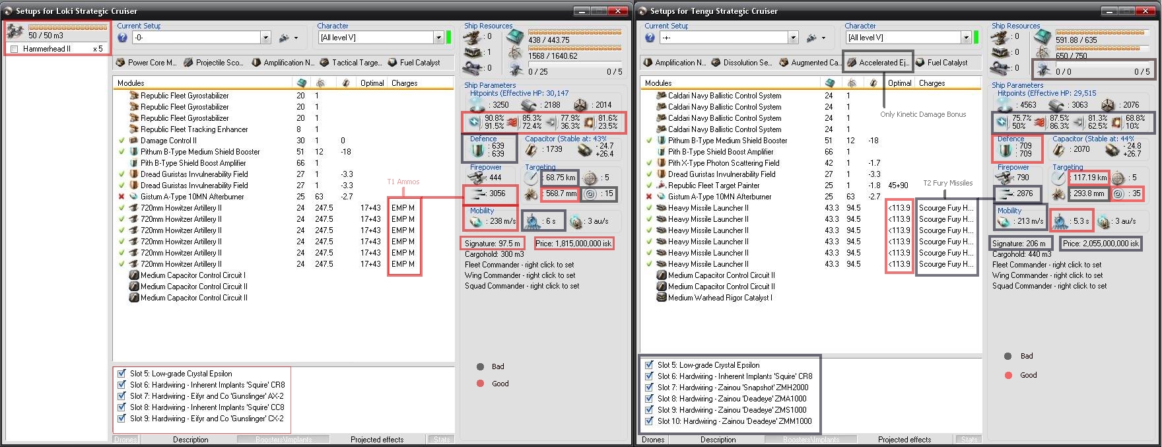Click the launcher hardpoints icon in Loki Ship Resources
Screen dimensions: 1162x447
coord(473,52)
